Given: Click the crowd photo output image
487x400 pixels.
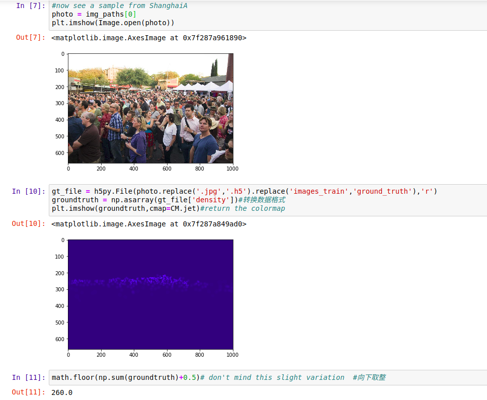Looking at the screenshot, I should click(x=151, y=110).
